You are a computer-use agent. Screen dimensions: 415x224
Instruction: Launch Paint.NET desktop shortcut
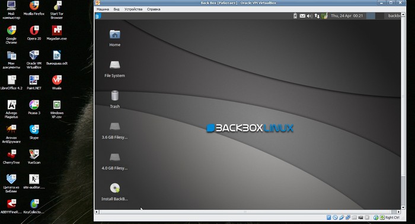click(34, 82)
